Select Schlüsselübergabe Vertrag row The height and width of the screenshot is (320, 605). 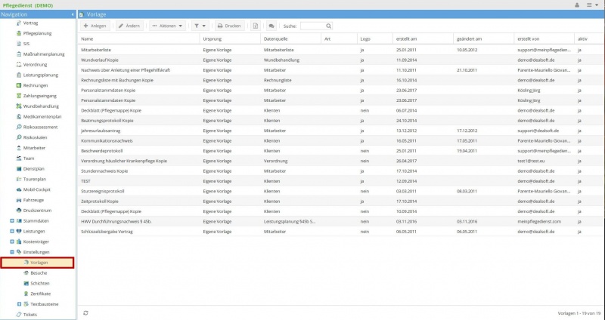pos(341,232)
